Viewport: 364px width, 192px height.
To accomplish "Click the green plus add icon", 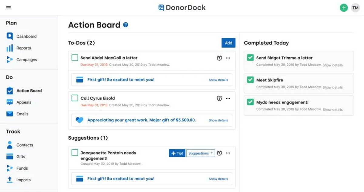I will tap(344, 8).
